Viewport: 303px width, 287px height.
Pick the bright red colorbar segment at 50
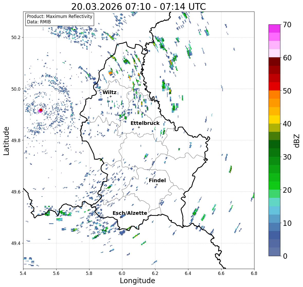[274, 87]
